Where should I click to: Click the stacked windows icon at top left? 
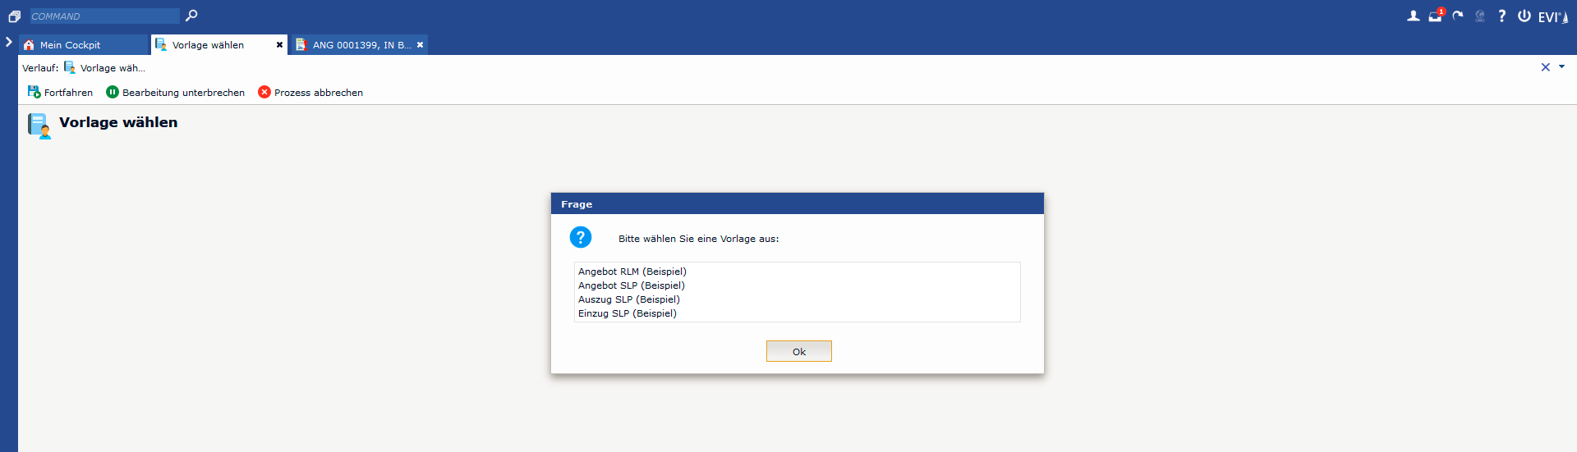click(x=14, y=16)
